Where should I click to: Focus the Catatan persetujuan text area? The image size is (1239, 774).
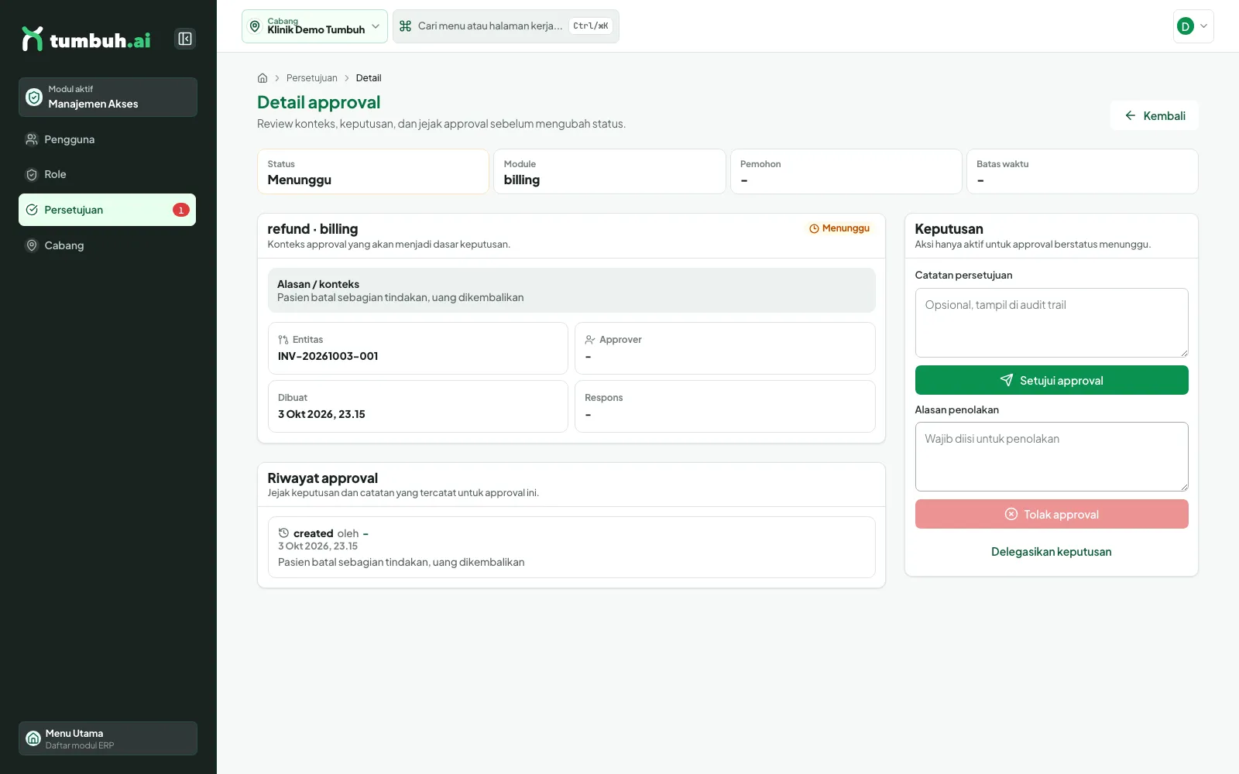pos(1052,323)
